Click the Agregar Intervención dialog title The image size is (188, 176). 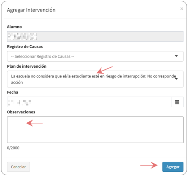tap(31, 10)
